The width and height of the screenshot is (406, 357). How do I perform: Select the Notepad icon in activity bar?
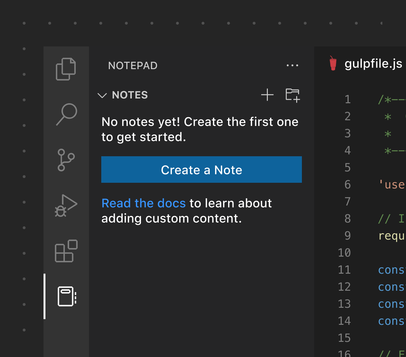click(67, 296)
